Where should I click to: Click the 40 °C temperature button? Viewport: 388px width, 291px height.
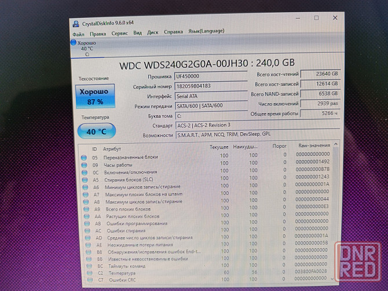point(97,131)
